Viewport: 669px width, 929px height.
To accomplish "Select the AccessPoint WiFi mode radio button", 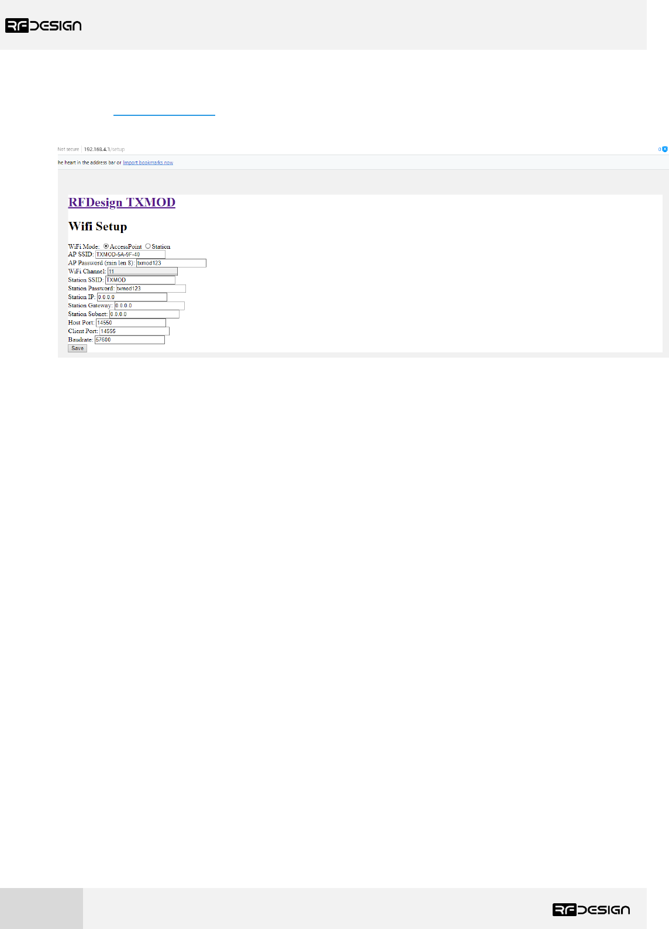I will [106, 246].
